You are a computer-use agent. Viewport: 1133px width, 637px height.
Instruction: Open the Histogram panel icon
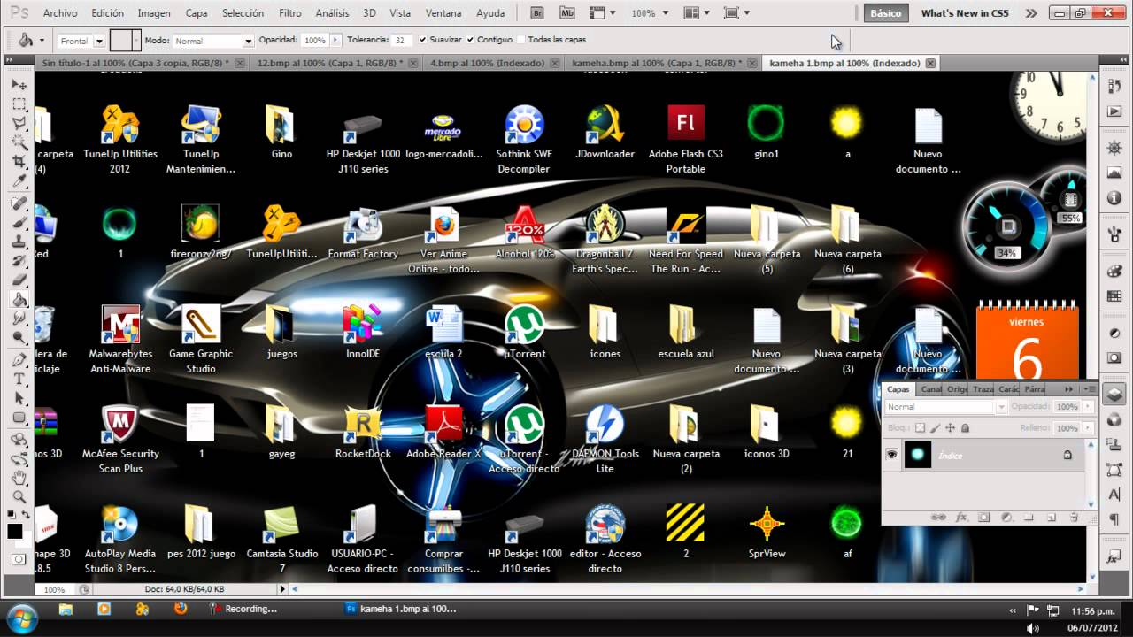(x=1114, y=173)
